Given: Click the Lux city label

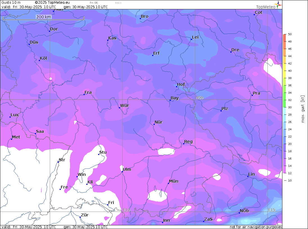Looking at the screenshot, I should [x=15, y=115].
